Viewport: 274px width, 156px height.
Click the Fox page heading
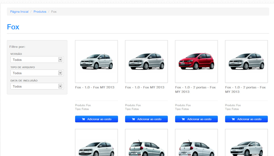pos(13,27)
